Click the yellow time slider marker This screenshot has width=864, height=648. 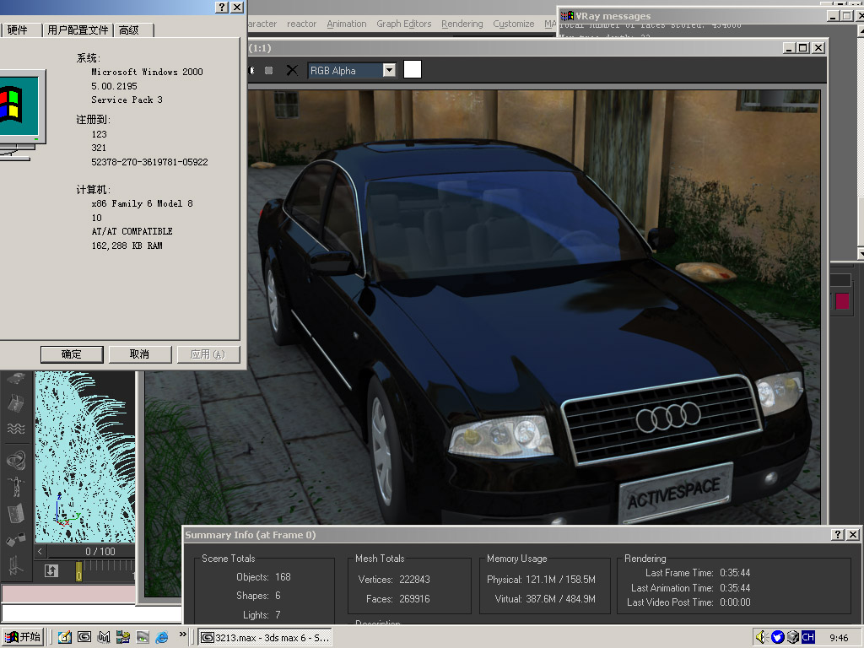(x=78, y=571)
